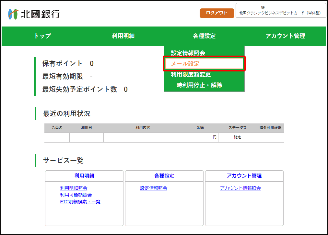The height and width of the screenshot is (235, 328).
Task: Click the アカウント情報照会 link
Action: pyautogui.click(x=240, y=188)
